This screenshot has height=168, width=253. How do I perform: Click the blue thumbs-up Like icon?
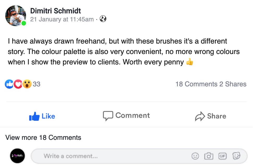tap(34, 117)
